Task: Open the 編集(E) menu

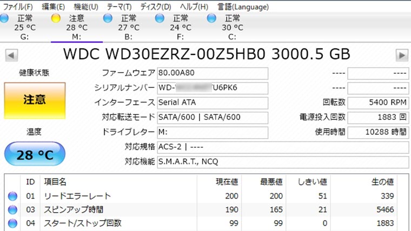Action: (53, 7)
